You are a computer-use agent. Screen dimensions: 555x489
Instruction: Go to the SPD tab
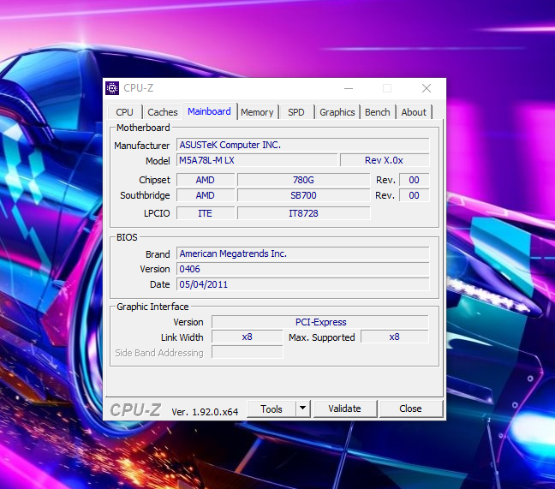point(295,112)
